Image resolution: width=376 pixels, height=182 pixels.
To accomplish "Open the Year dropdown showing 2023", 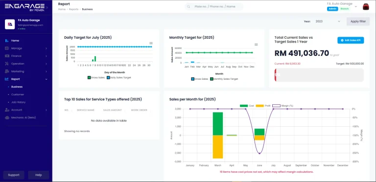I will click(x=328, y=22).
